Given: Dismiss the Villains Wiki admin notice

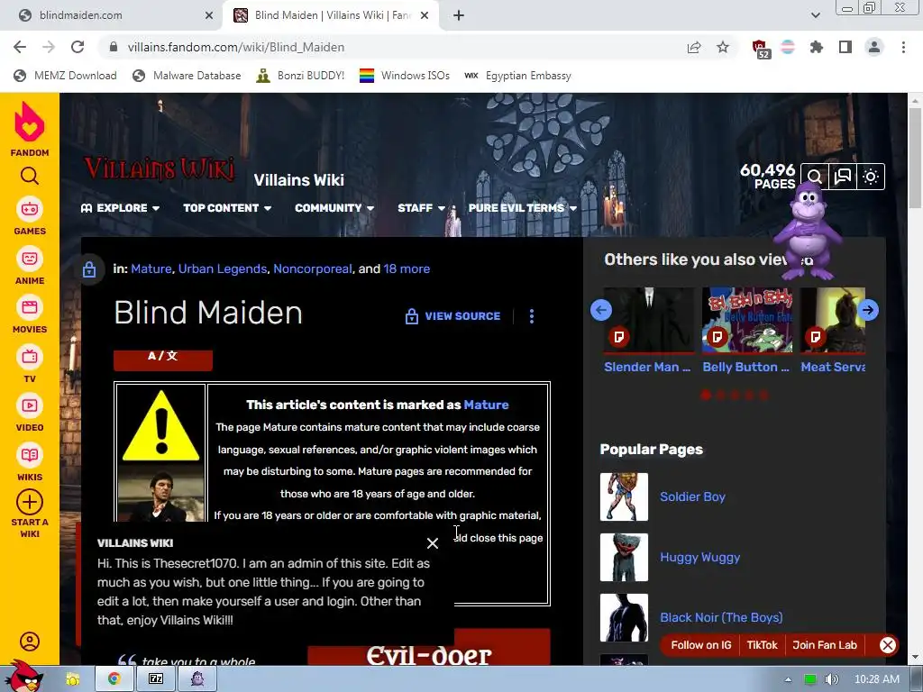Looking at the screenshot, I should click(432, 543).
